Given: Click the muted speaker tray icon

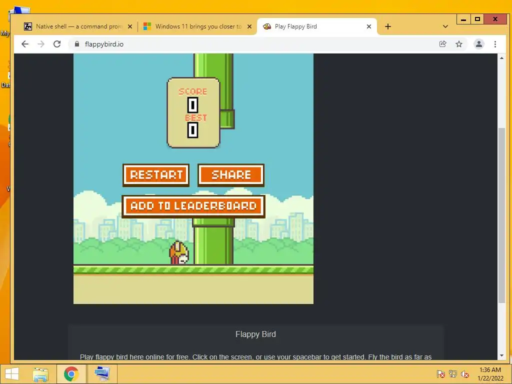Looking at the screenshot, I should pyautogui.click(x=464, y=374).
